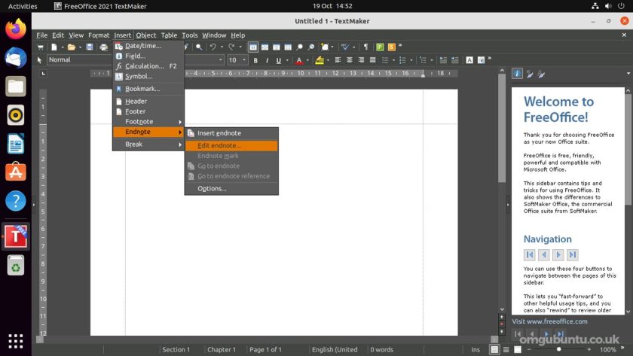
Task: Toggle the Ins insert mode indicator
Action: pos(476,349)
